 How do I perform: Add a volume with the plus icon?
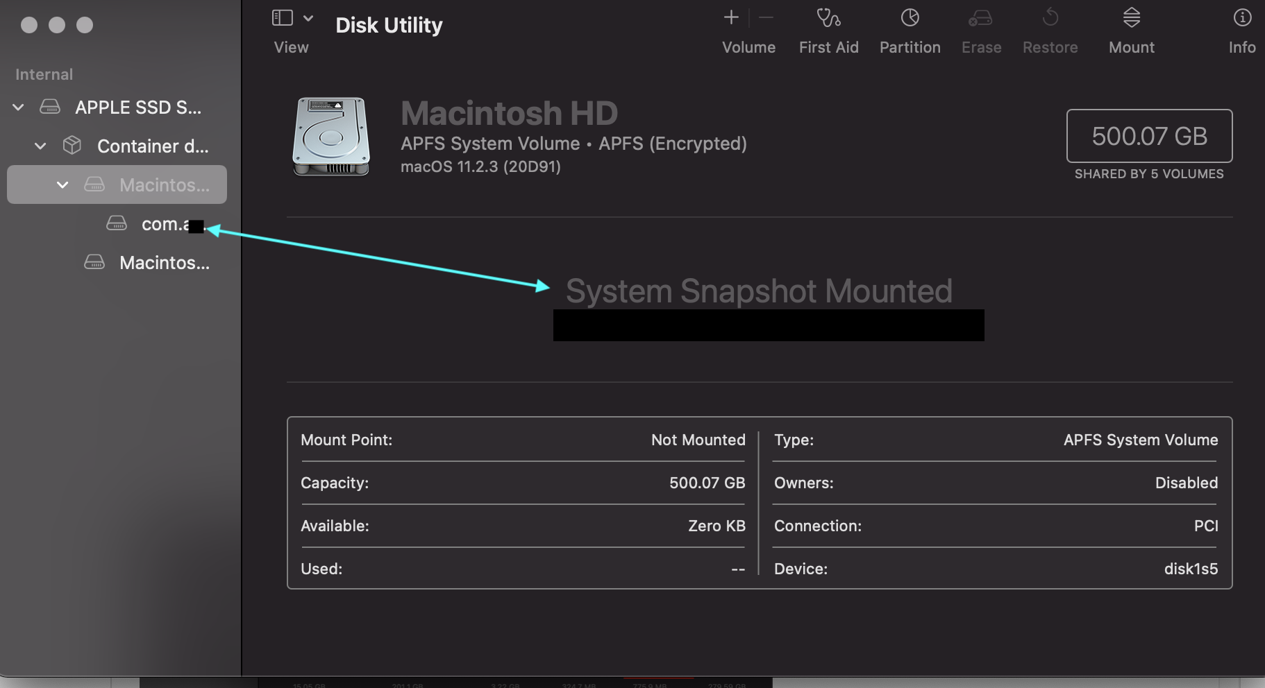(x=731, y=18)
